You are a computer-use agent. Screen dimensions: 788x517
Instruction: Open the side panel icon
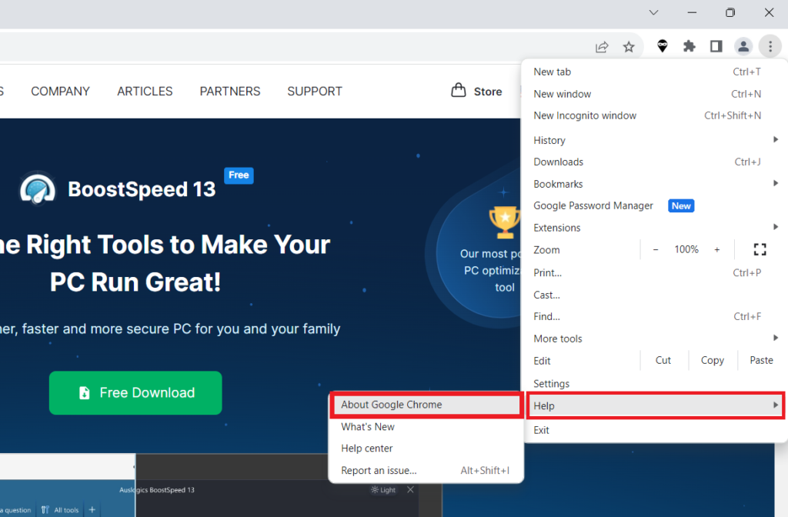[716, 46]
